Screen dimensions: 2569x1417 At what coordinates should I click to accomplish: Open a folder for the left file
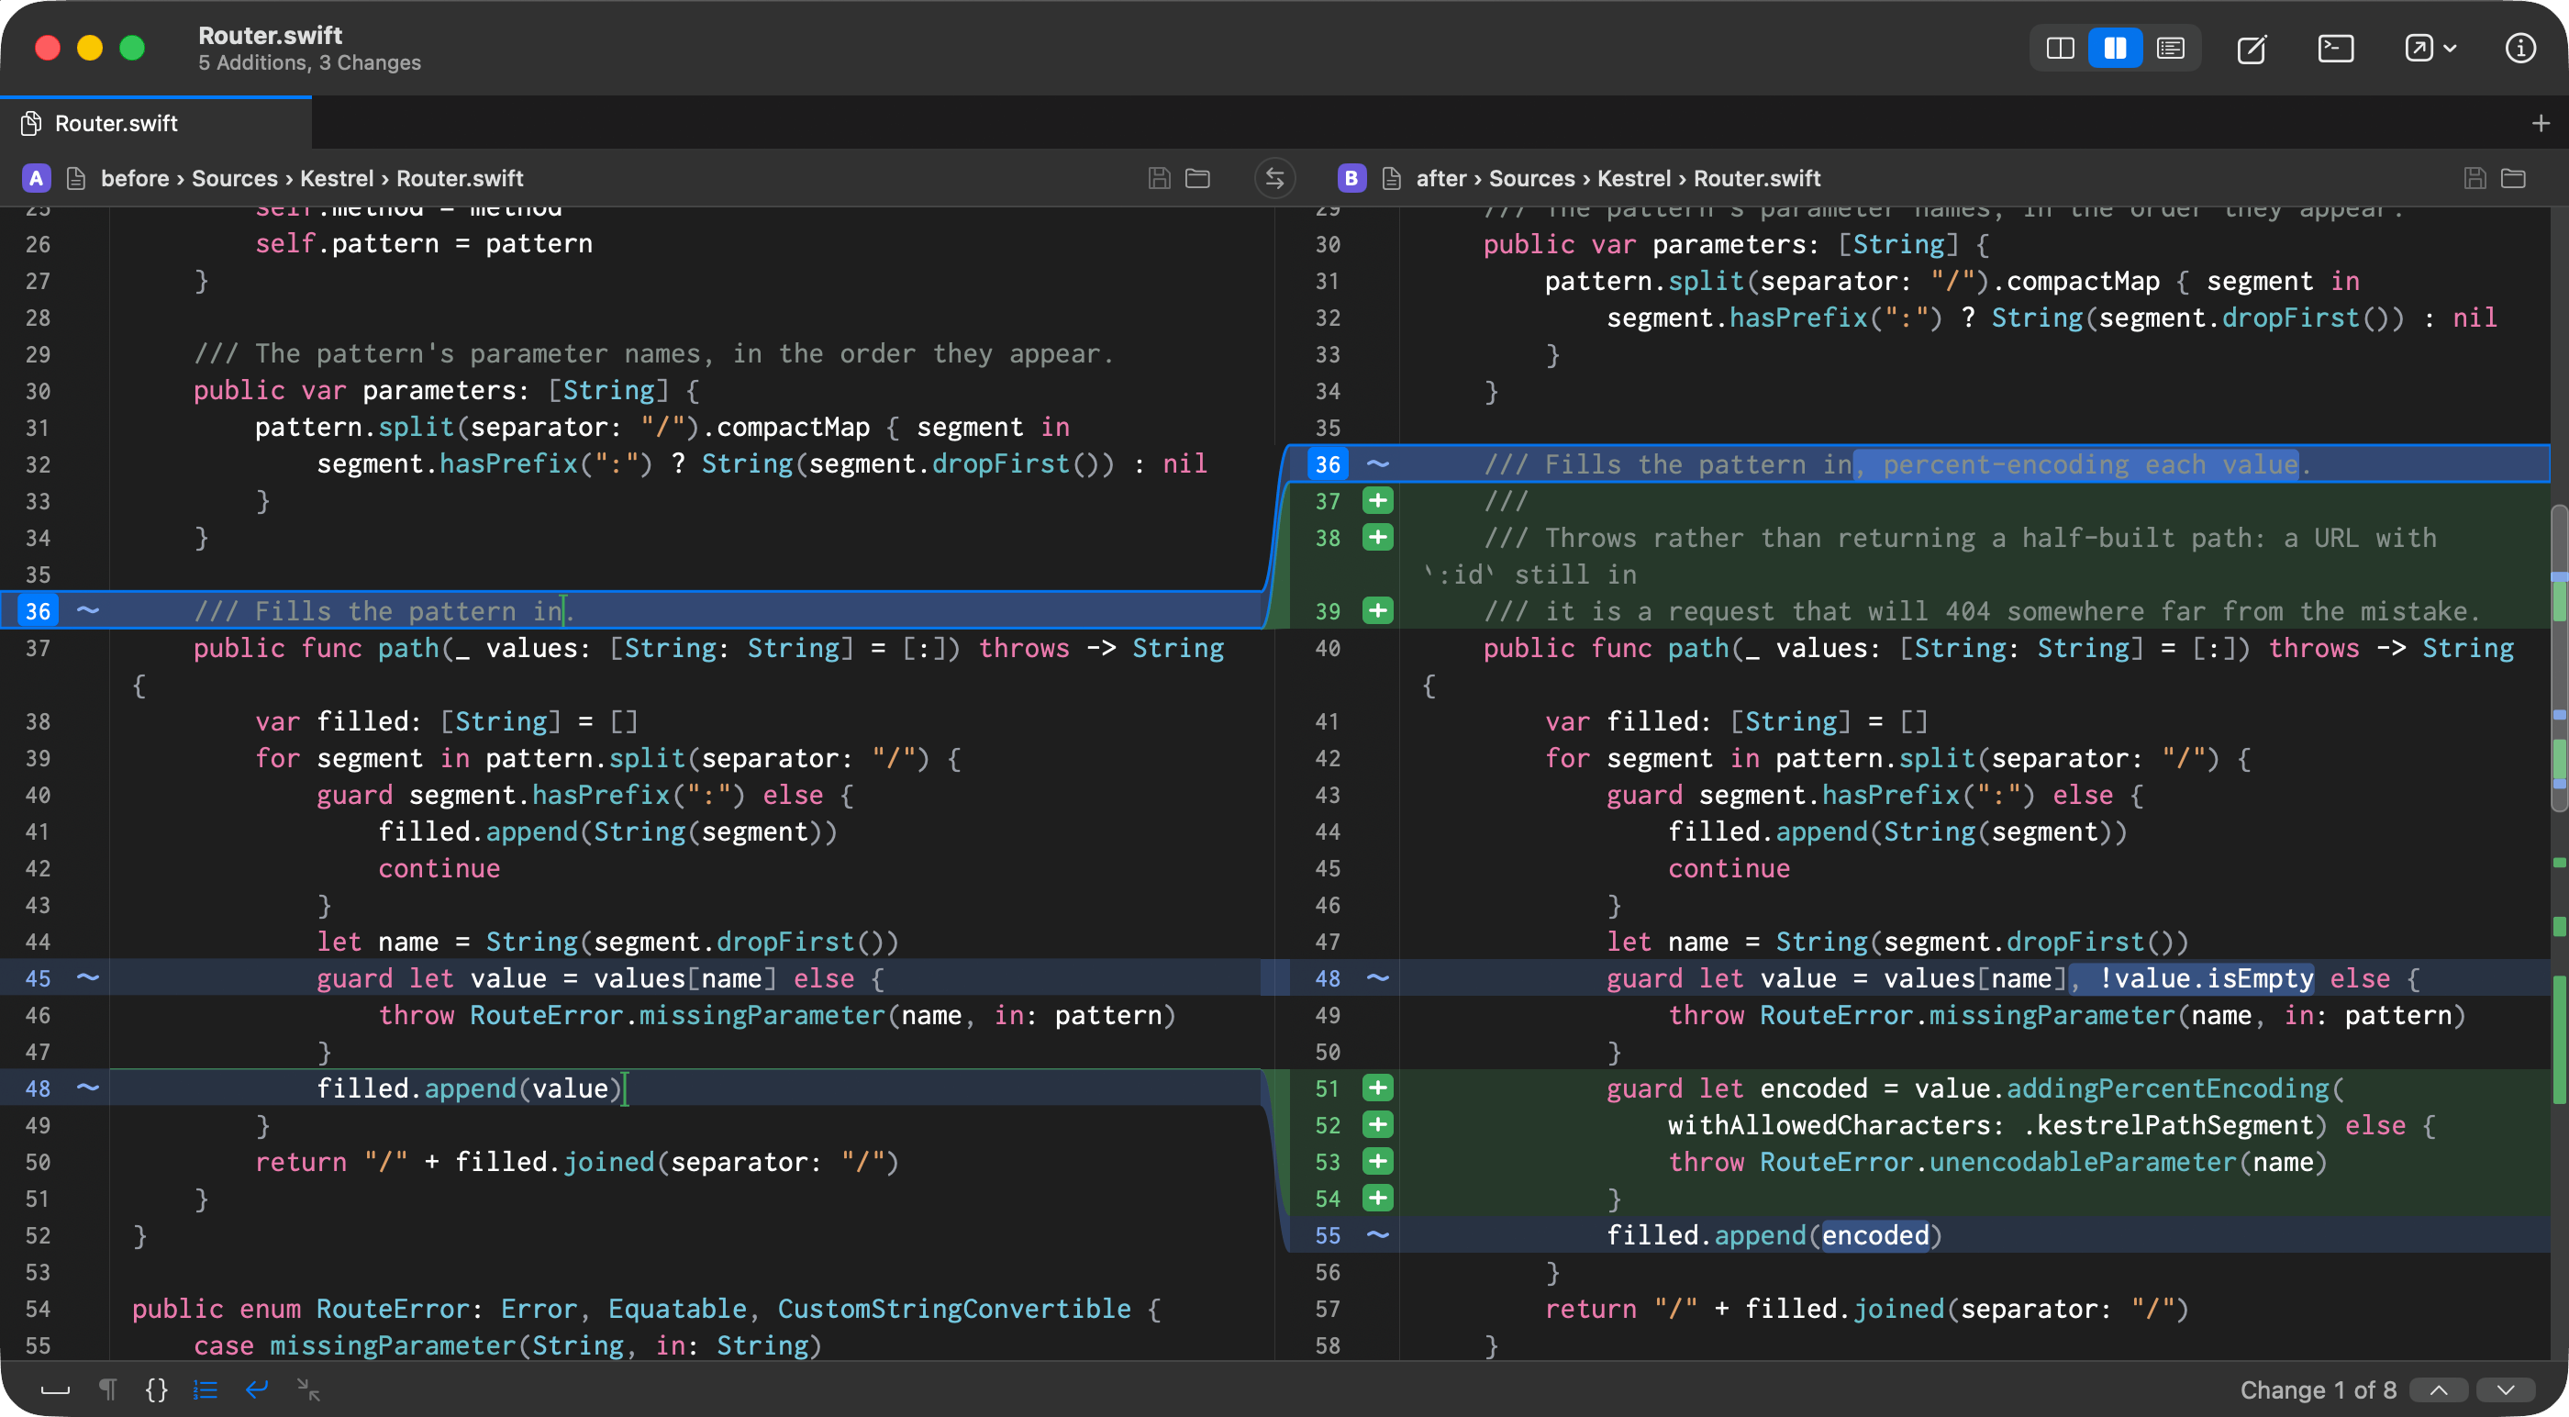click(x=1197, y=178)
